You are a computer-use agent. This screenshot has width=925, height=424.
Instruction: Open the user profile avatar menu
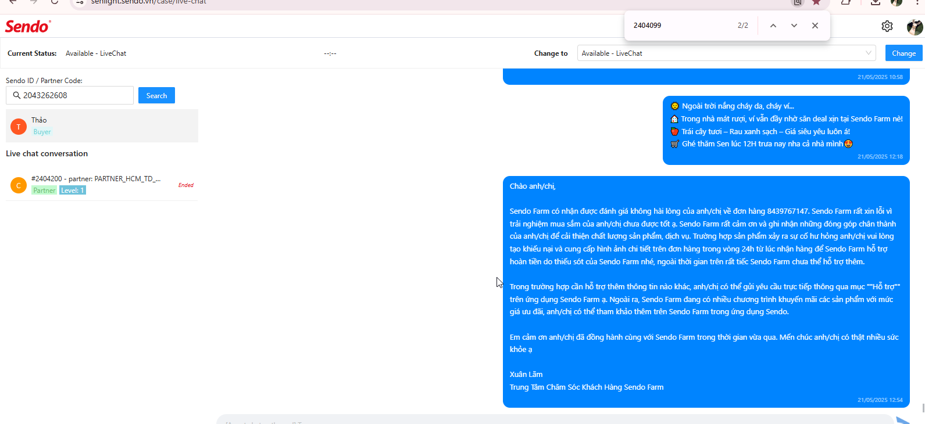[x=915, y=27]
